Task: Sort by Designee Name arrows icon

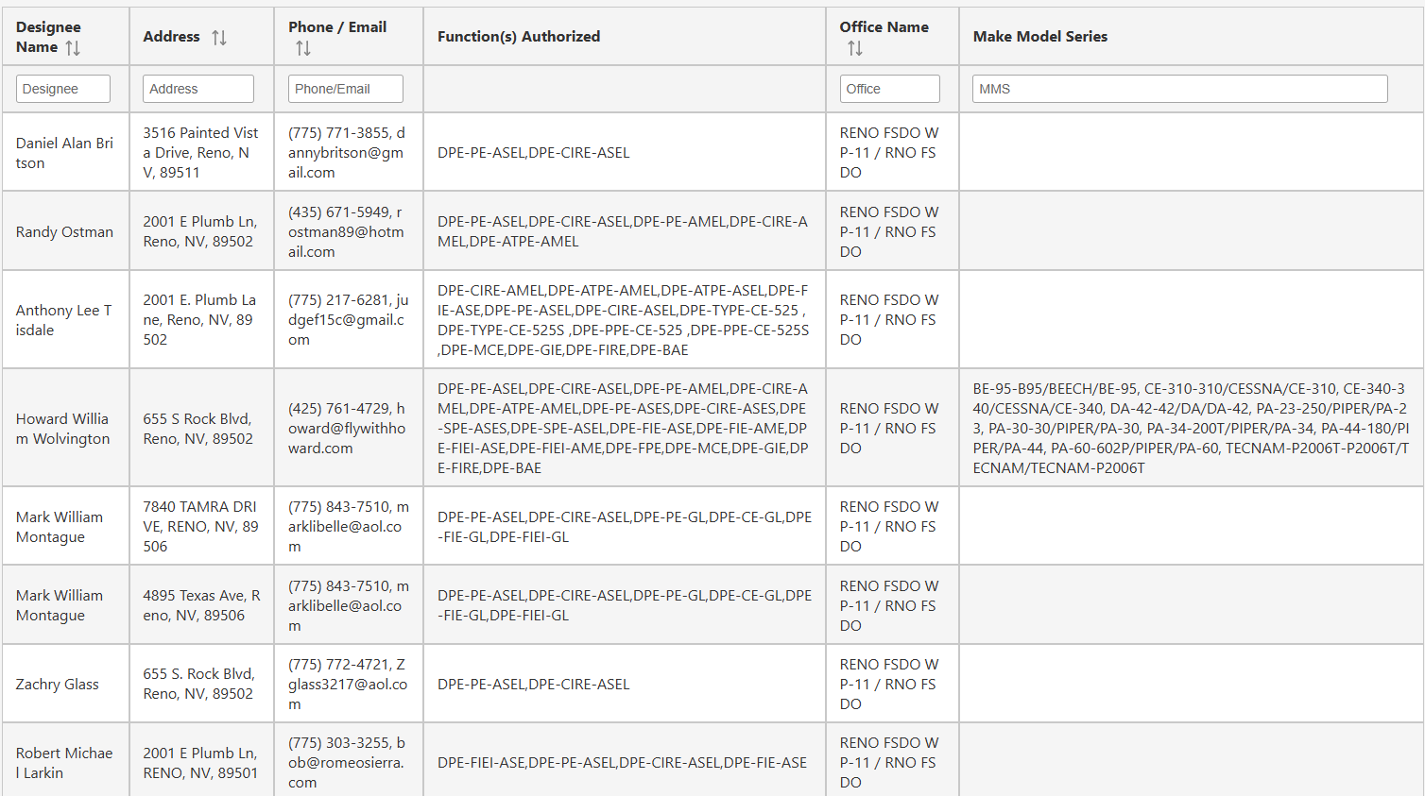Action: [x=73, y=48]
